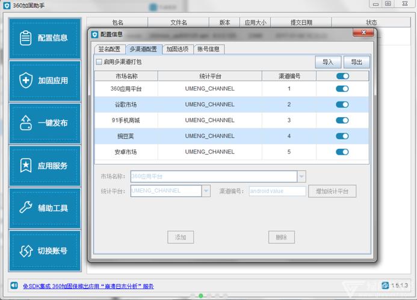
Task: Click version number 1.5.1.3 text
Action: coord(400,286)
